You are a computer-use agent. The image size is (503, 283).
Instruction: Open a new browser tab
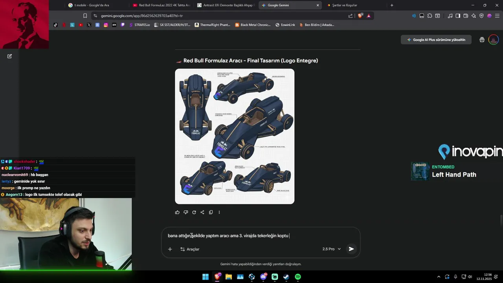point(392,5)
